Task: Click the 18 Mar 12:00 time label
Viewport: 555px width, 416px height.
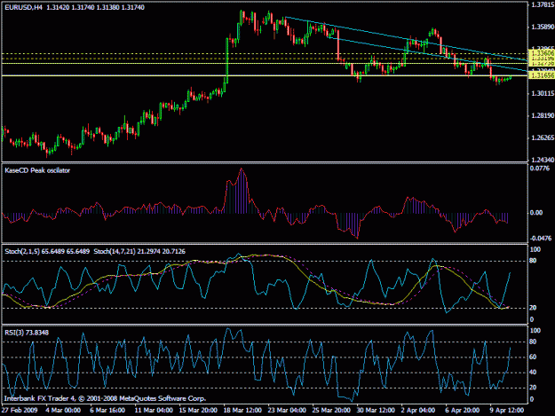Action: [242, 411]
